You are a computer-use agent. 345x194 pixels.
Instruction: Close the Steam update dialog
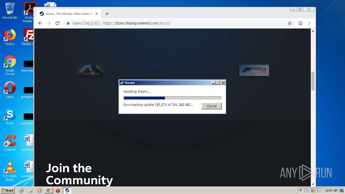coord(223,83)
